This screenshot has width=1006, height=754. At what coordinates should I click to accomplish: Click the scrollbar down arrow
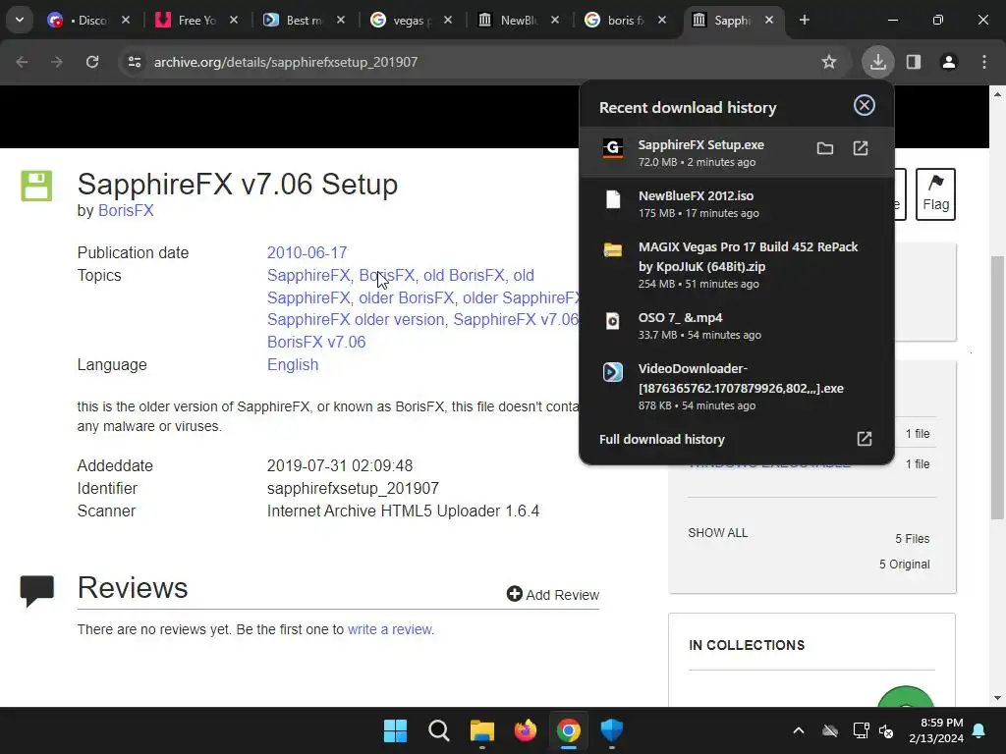(x=997, y=698)
